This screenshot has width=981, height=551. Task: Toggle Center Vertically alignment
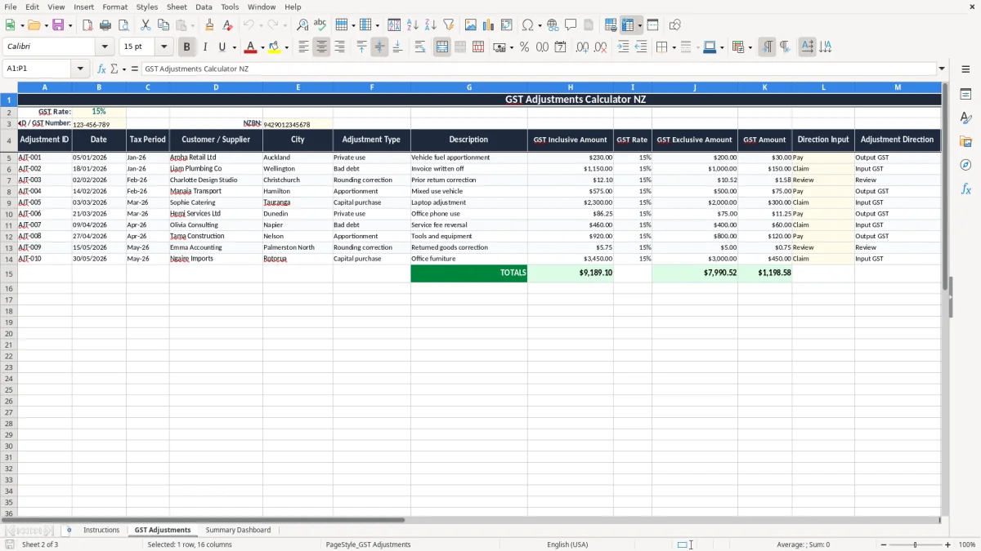(x=379, y=47)
